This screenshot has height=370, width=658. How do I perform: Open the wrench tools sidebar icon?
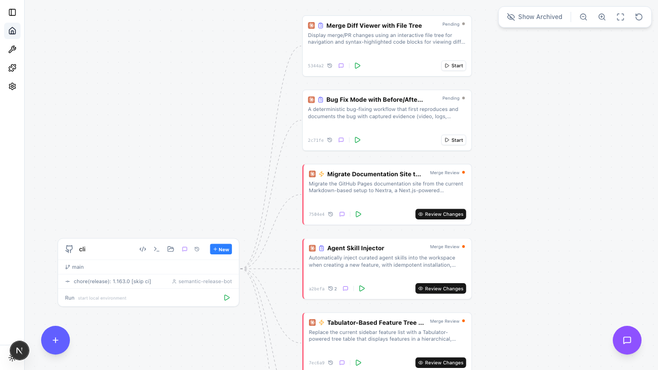coord(12,49)
